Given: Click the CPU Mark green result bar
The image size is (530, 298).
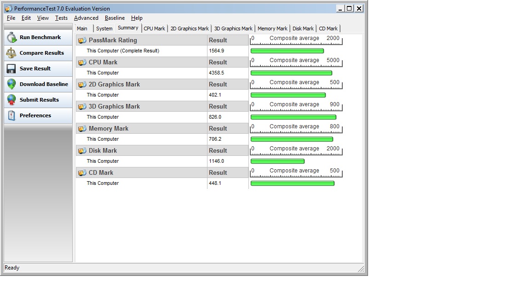Looking at the screenshot, I should (291, 73).
